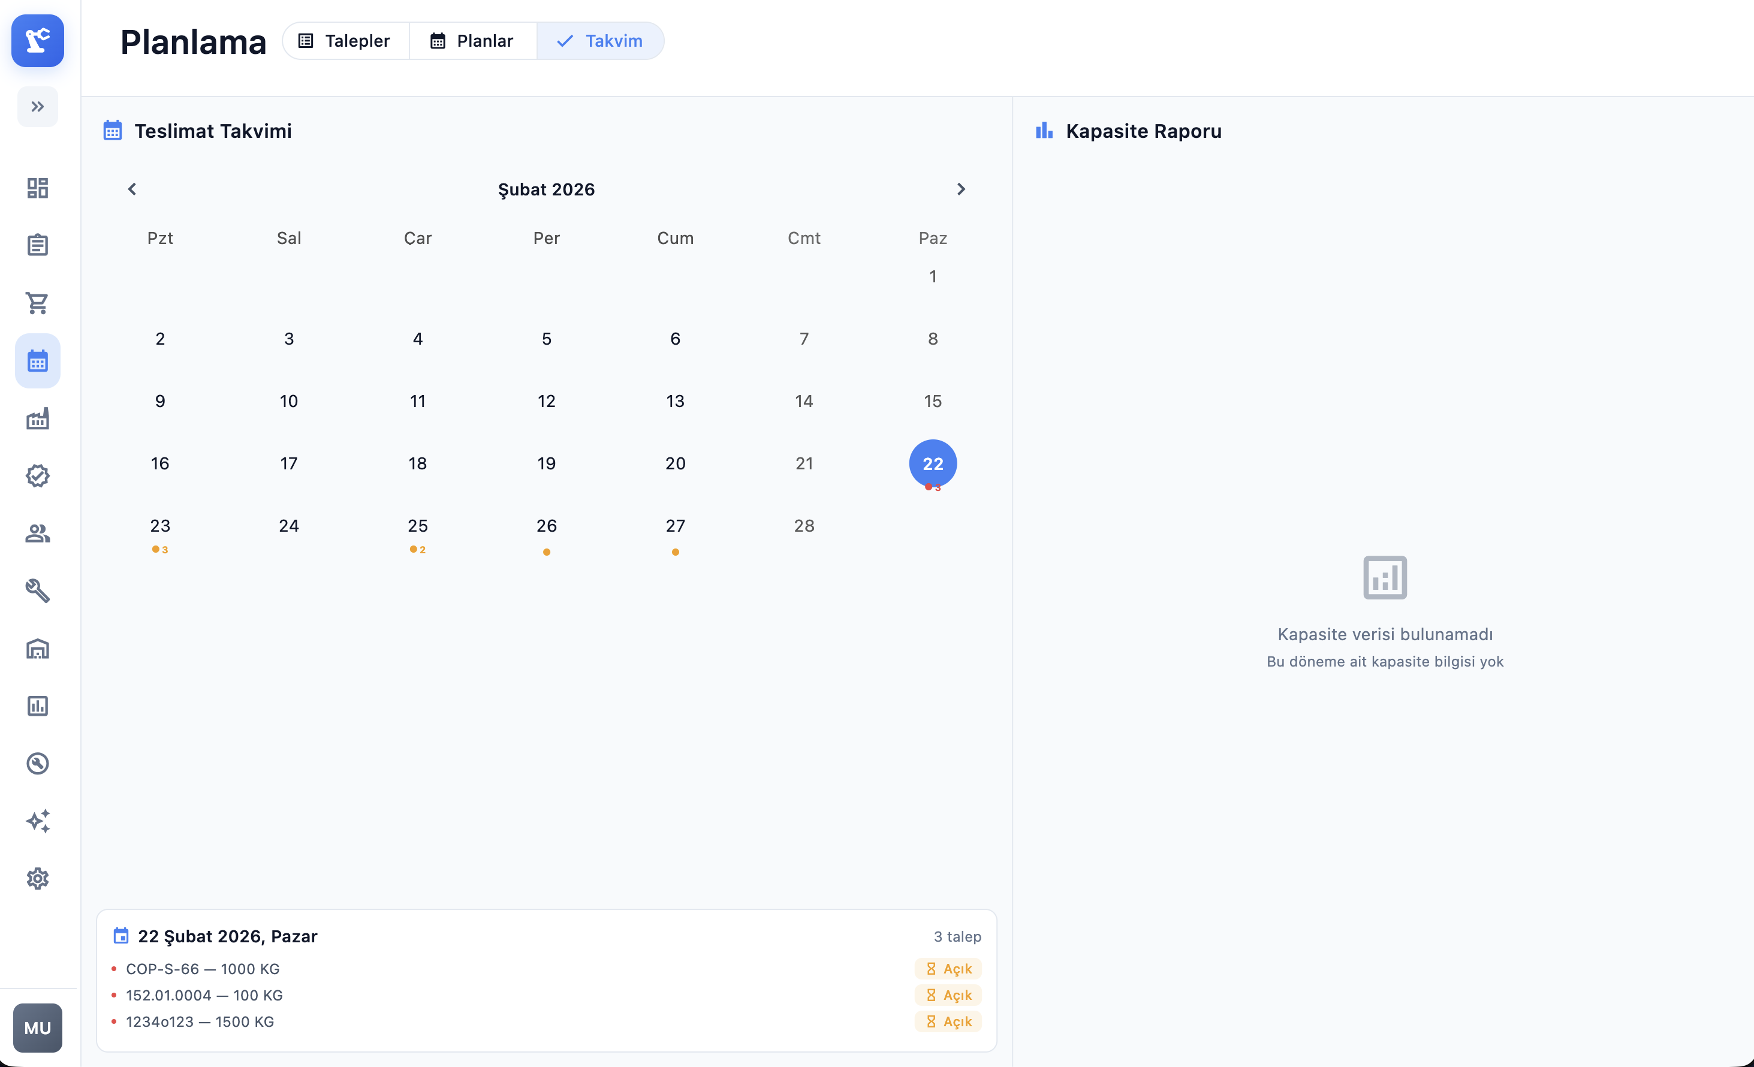Select the Takvim tab
1754x1067 pixels.
(601, 41)
